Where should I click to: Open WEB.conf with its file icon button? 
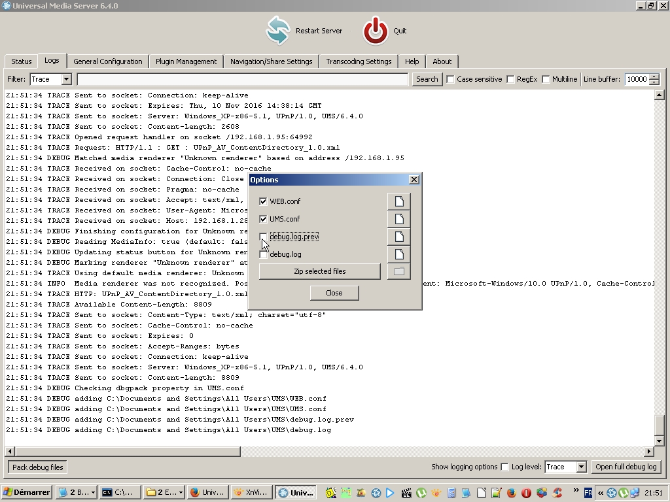tap(398, 201)
